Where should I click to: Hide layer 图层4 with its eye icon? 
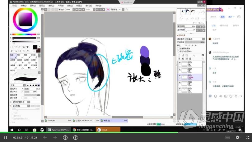coord(180,69)
